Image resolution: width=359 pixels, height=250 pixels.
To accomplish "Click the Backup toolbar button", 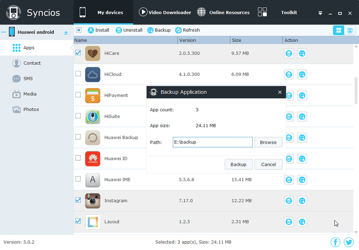I will 159,30.
